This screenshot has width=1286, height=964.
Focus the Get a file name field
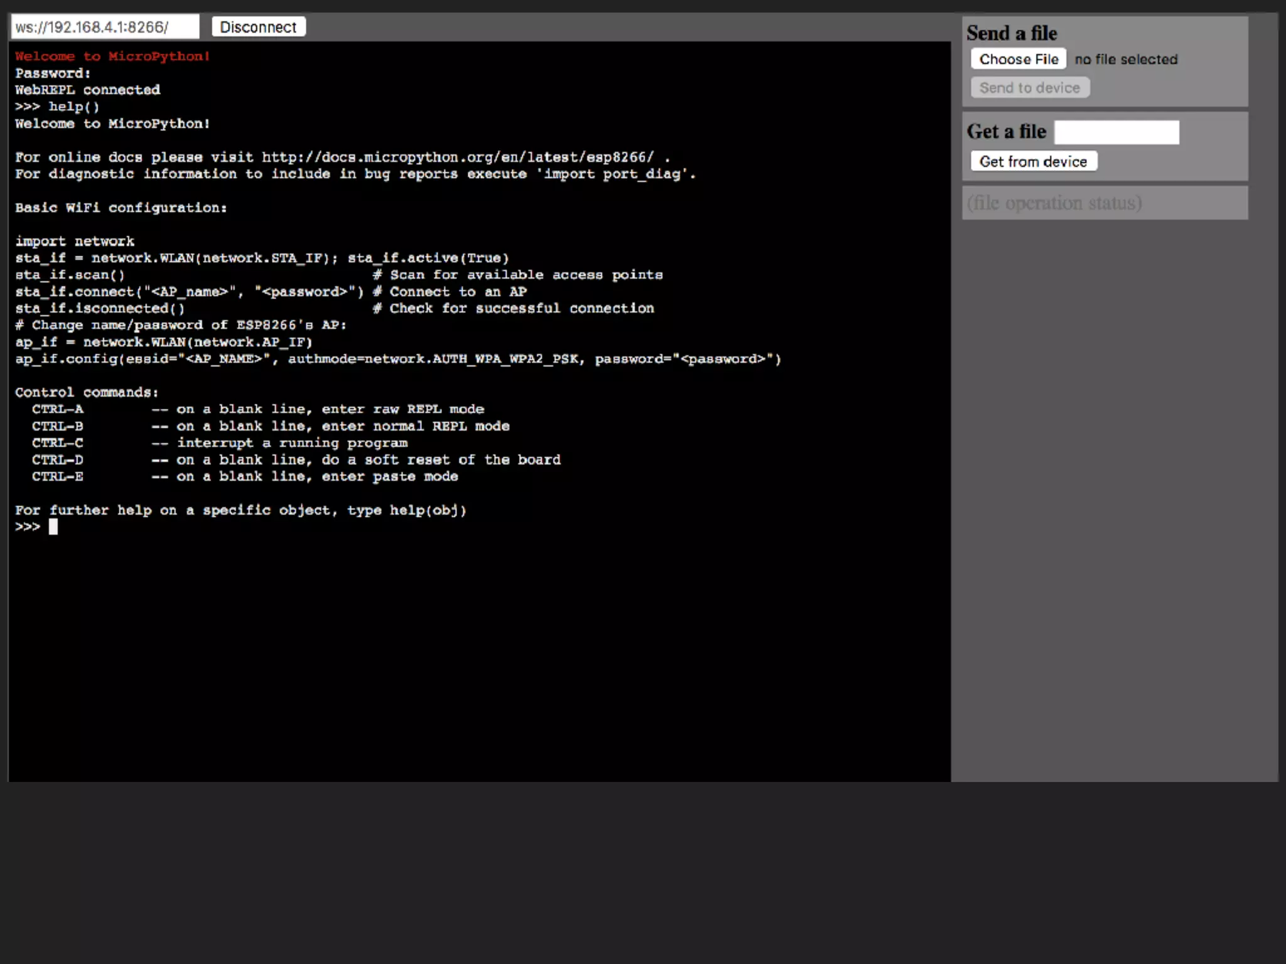point(1116,132)
